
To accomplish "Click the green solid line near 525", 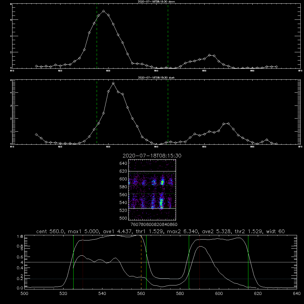I will [x=73, y=262].
